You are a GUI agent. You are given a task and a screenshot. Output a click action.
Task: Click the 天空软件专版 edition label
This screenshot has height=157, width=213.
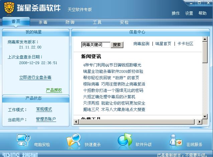click(x=80, y=9)
